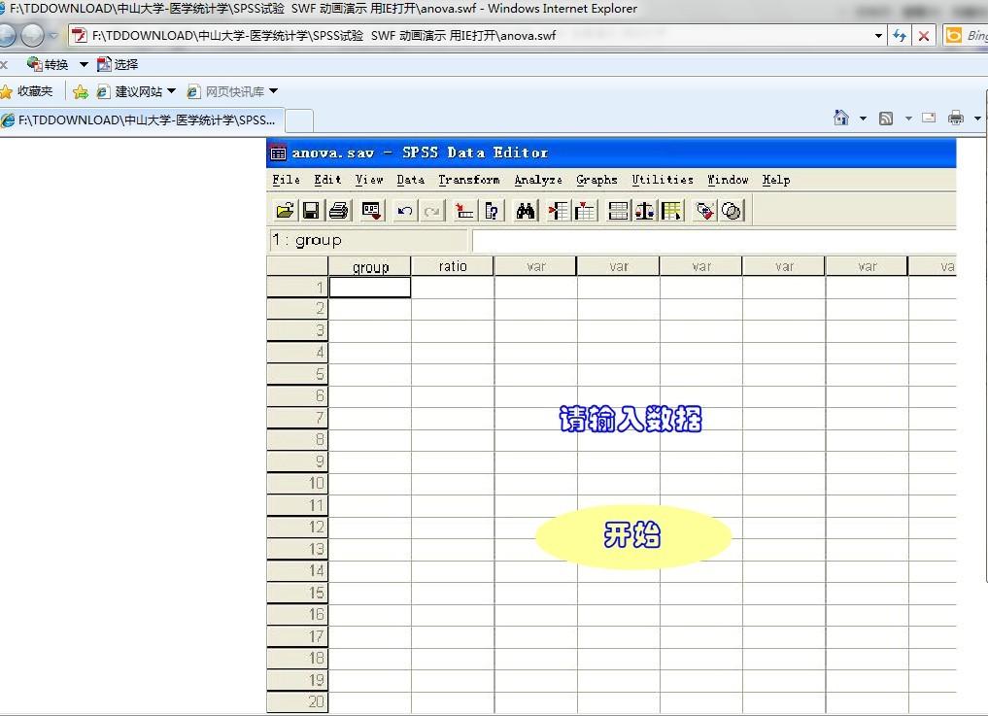Click the 建议网站 suggested sites link
The width and height of the screenshot is (988, 716).
pos(130,91)
